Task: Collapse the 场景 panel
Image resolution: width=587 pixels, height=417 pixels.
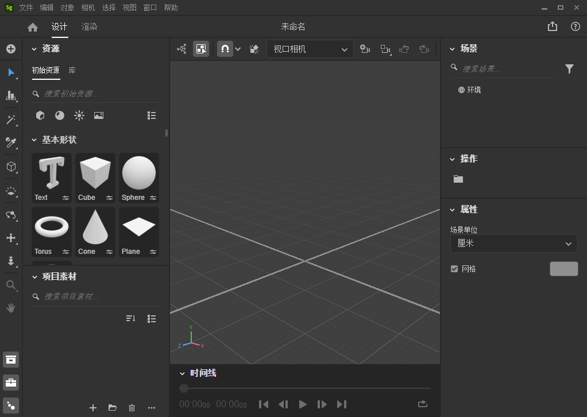Action: tap(452, 49)
